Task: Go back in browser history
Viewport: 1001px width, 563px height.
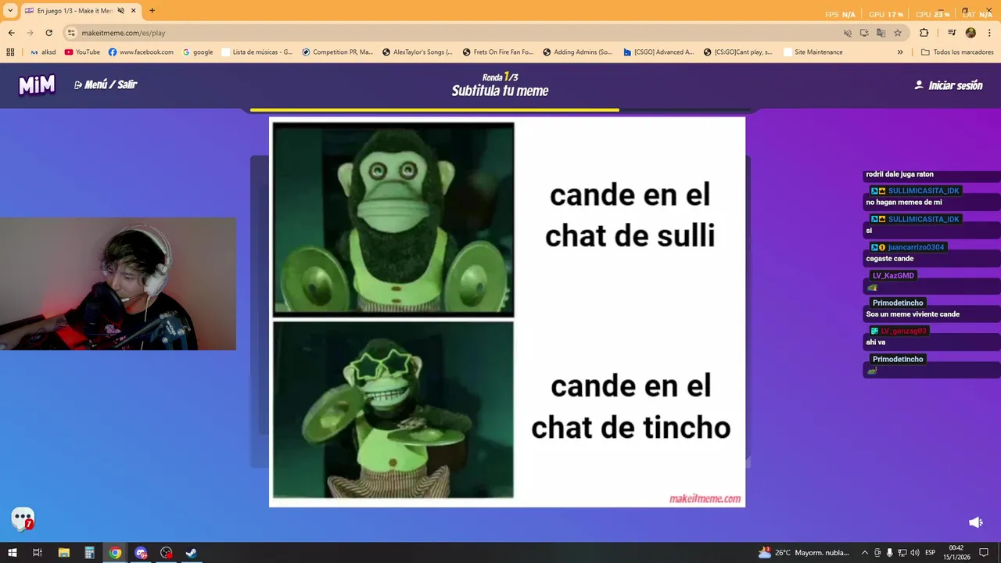Action: 11,33
